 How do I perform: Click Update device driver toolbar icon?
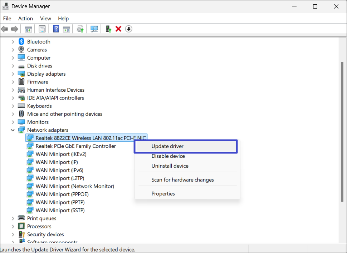80,29
